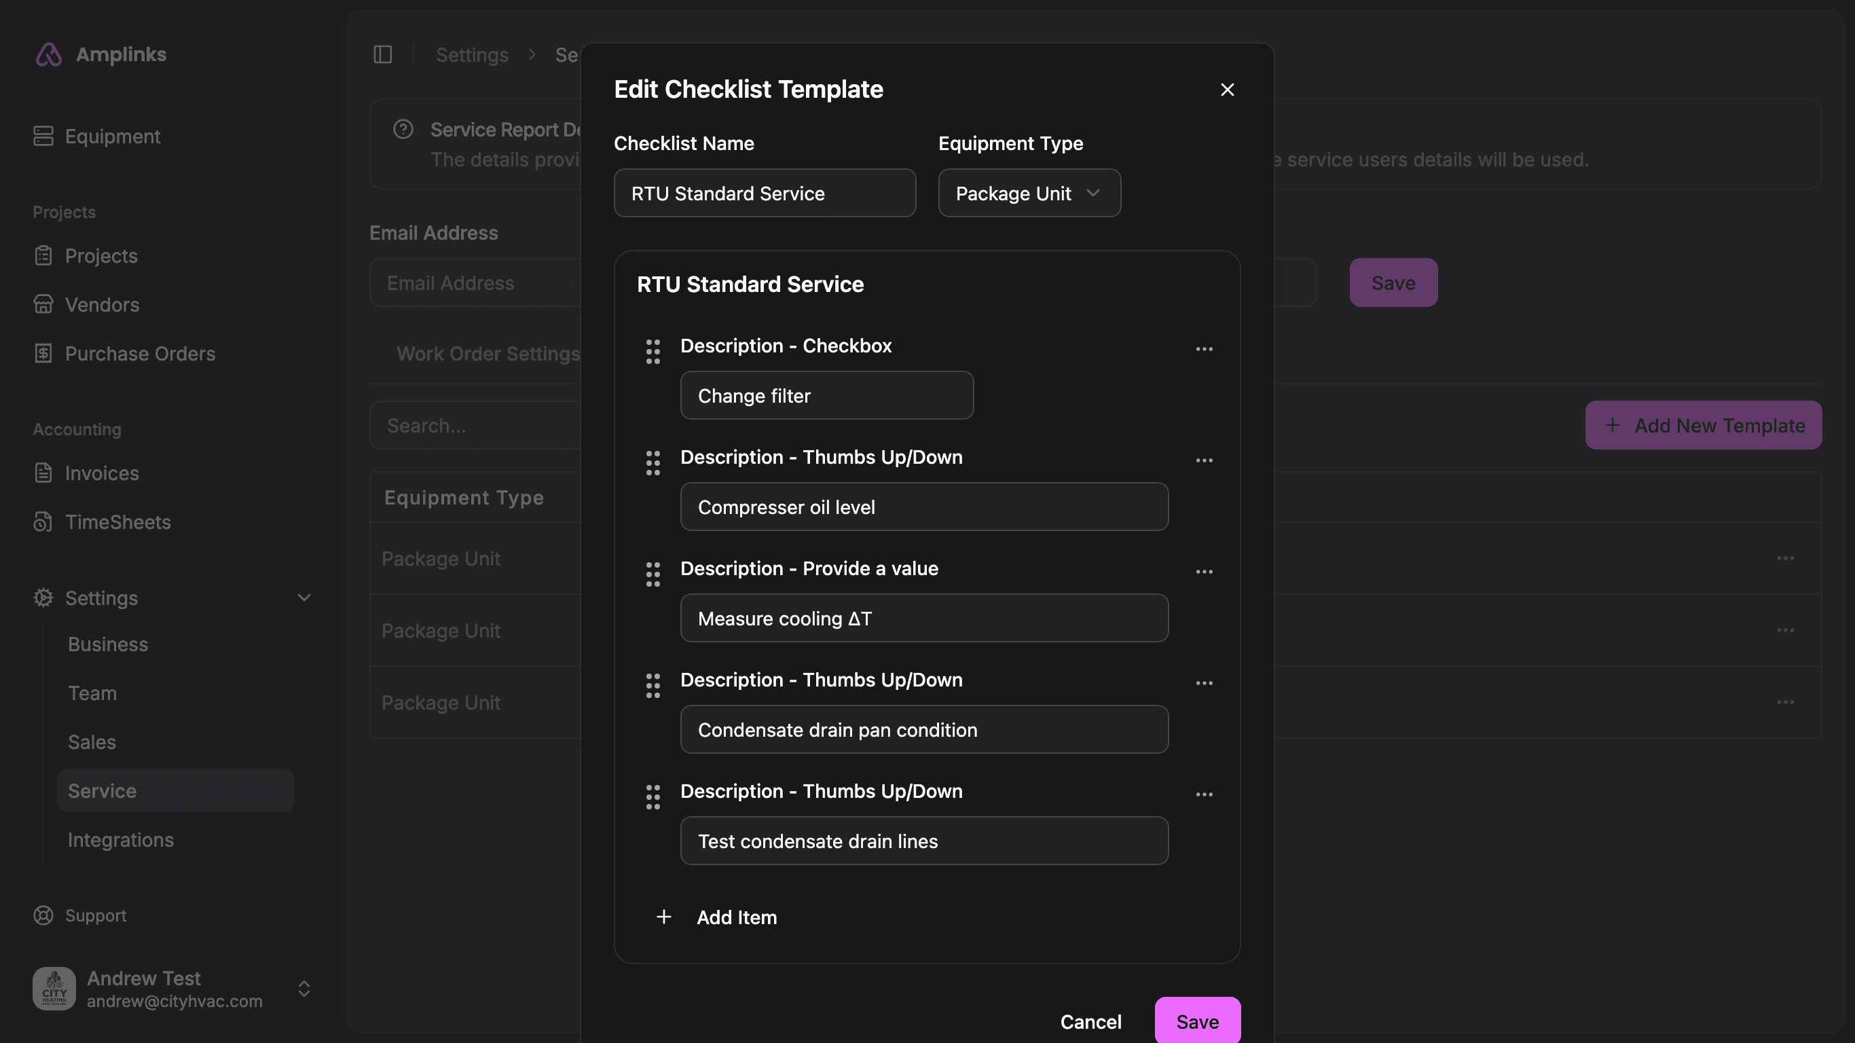
Task: Save the checklist template
Action: (x=1197, y=1021)
